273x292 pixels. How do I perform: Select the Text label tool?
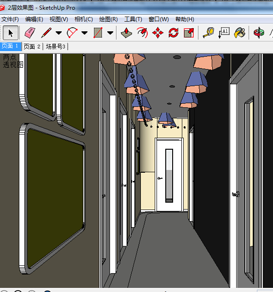click(x=224, y=33)
